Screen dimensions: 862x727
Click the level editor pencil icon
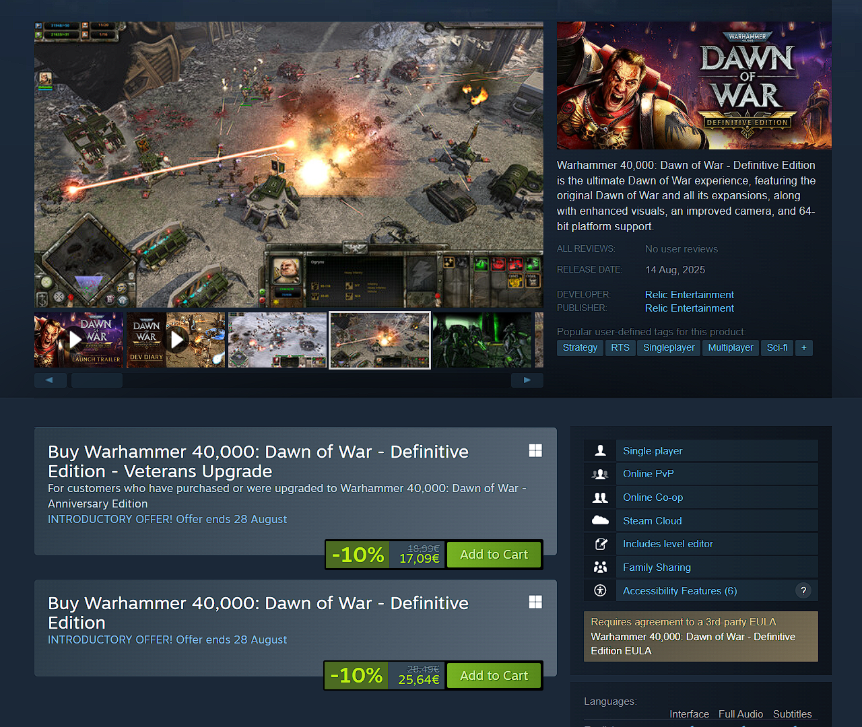click(600, 544)
